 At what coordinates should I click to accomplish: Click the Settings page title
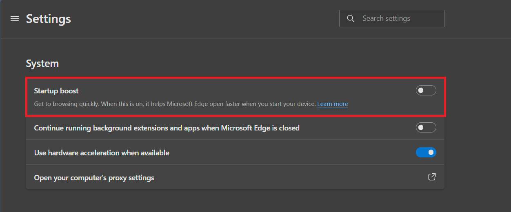pyautogui.click(x=48, y=19)
